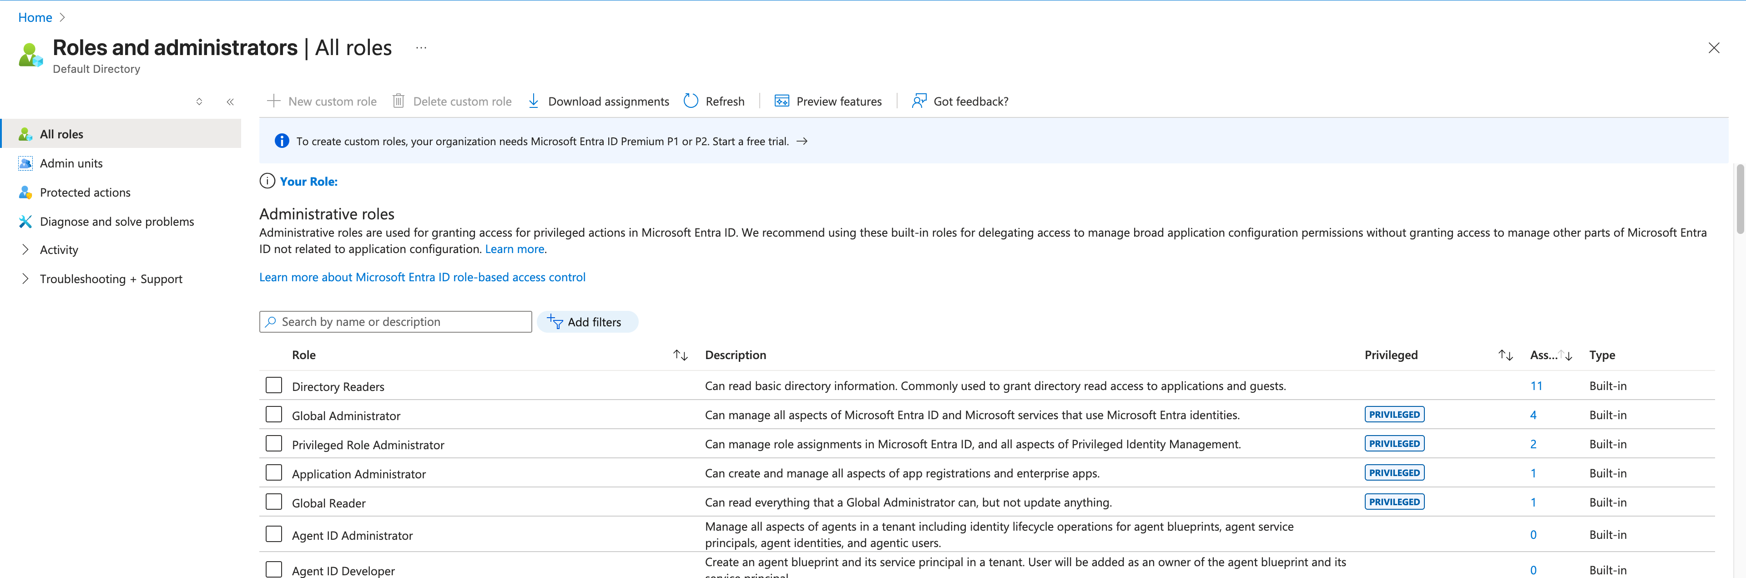Go to Protected actions
The width and height of the screenshot is (1746, 578).
[85, 193]
